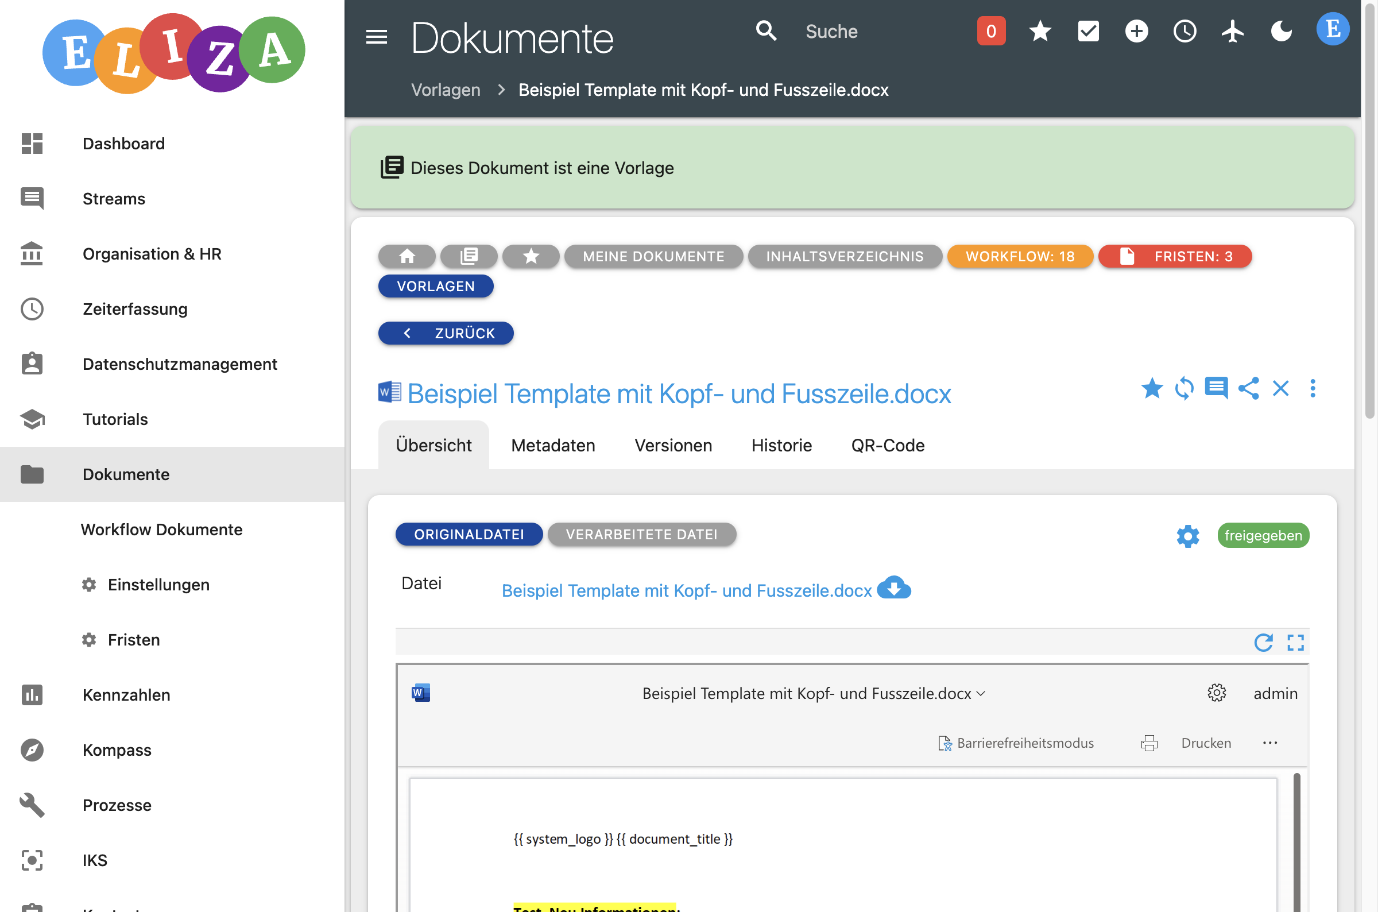Open Organisation & HR in sidebar

(172, 254)
